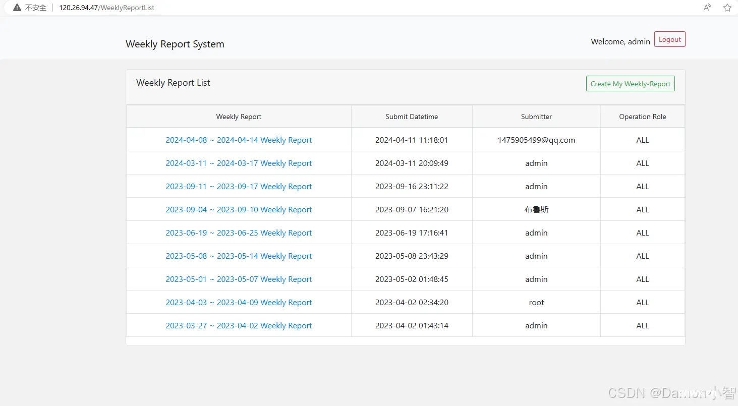Select submitter root cell
The width and height of the screenshot is (738, 406).
536,303
